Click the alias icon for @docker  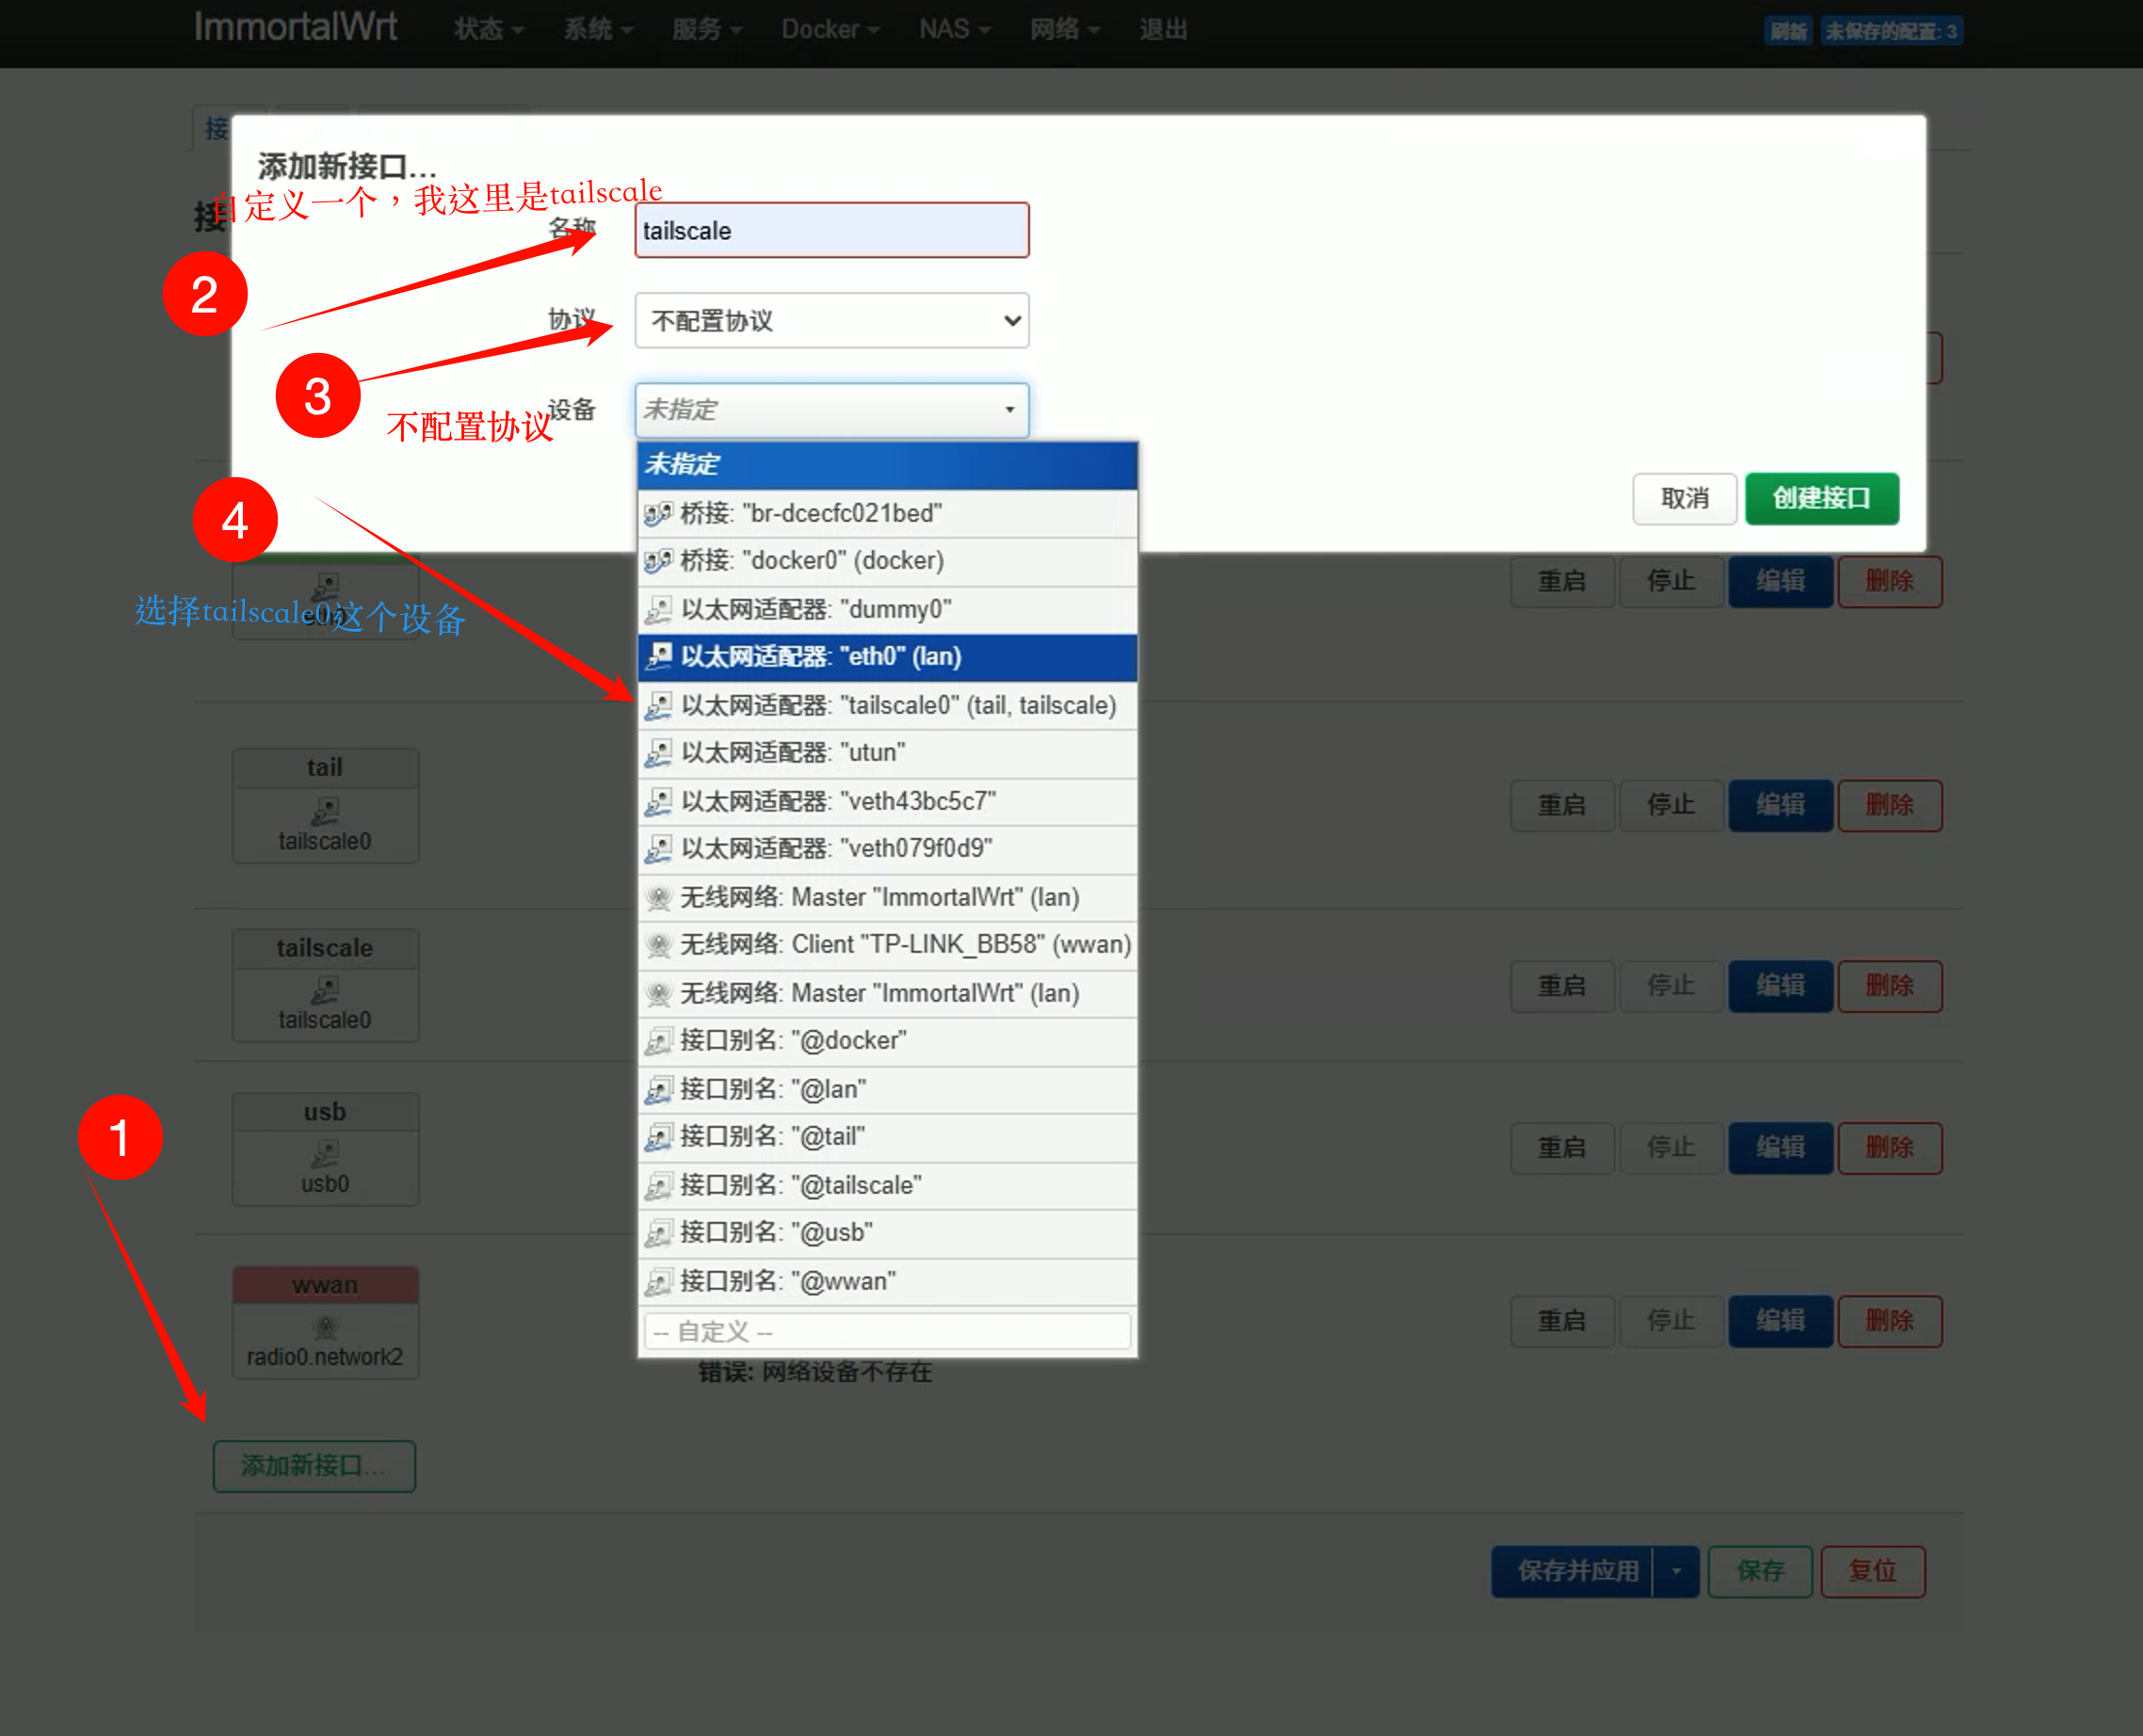tap(657, 1041)
